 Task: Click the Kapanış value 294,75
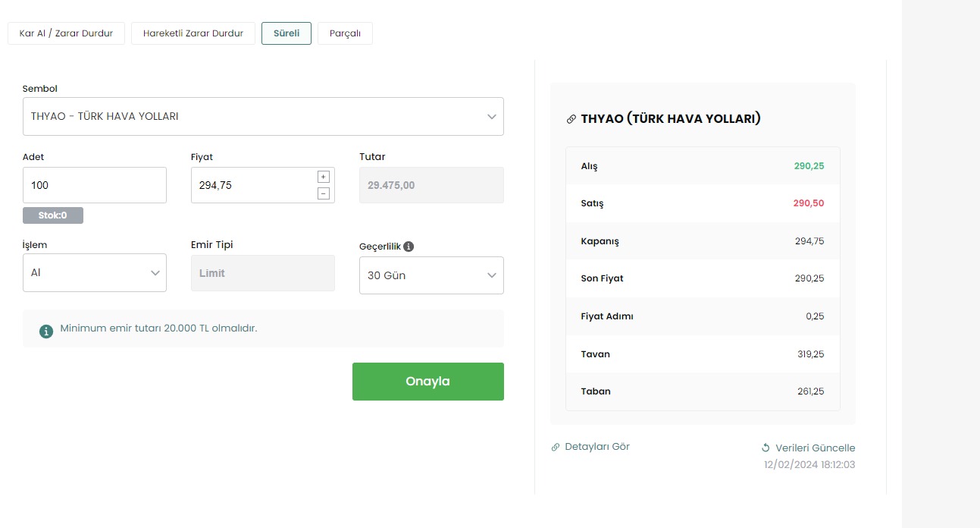pos(809,241)
